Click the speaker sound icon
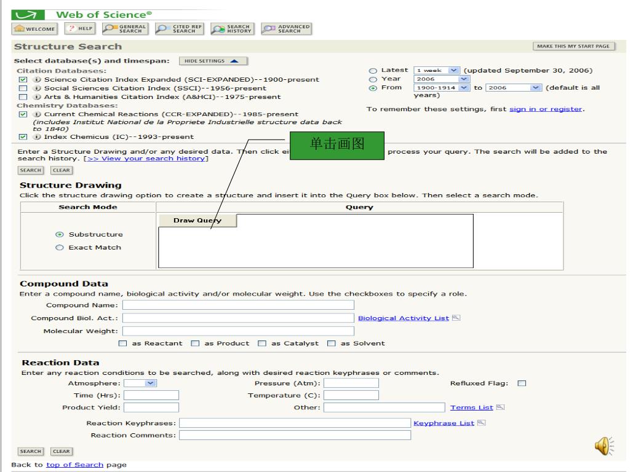 coord(604,446)
